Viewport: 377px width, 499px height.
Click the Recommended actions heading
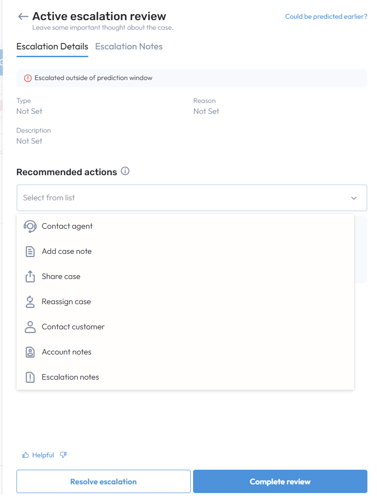tap(66, 172)
